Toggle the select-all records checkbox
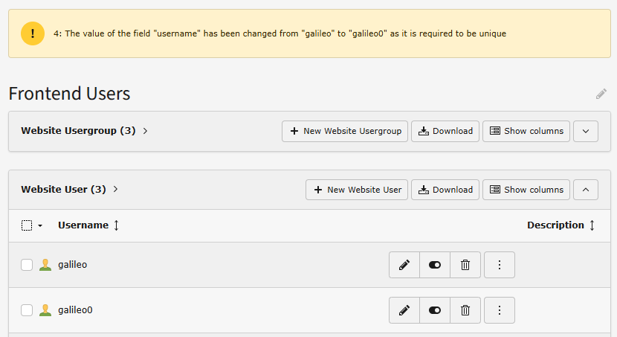Image resolution: width=617 pixels, height=337 pixels. pyautogui.click(x=27, y=225)
